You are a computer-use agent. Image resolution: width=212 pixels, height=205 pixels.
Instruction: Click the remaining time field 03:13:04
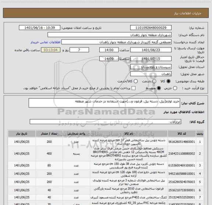point(50,50)
